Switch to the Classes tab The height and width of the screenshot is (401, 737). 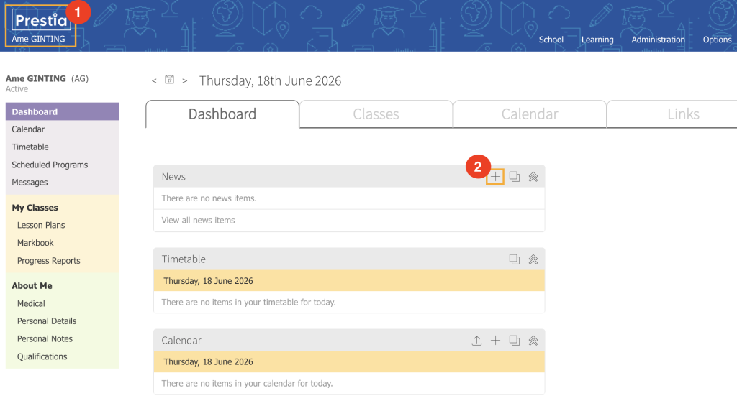(376, 114)
